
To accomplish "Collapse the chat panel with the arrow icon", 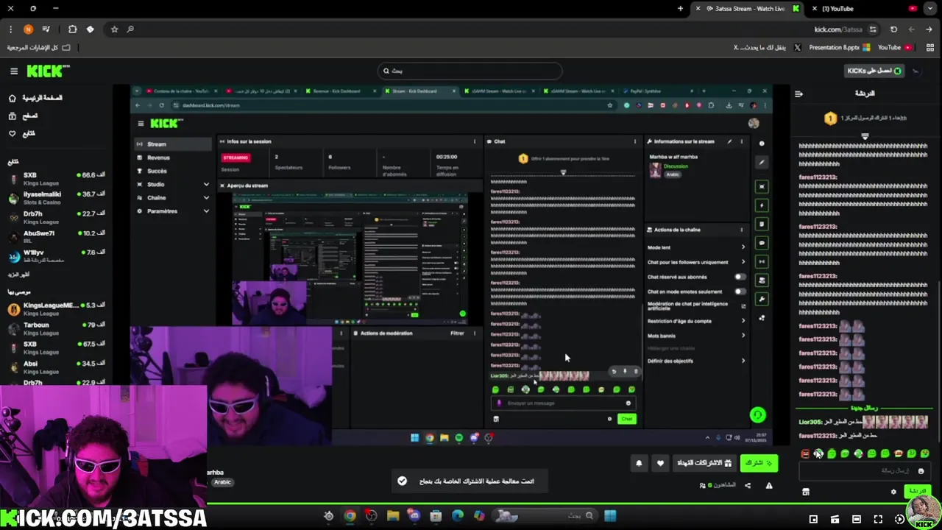I will [798, 93].
